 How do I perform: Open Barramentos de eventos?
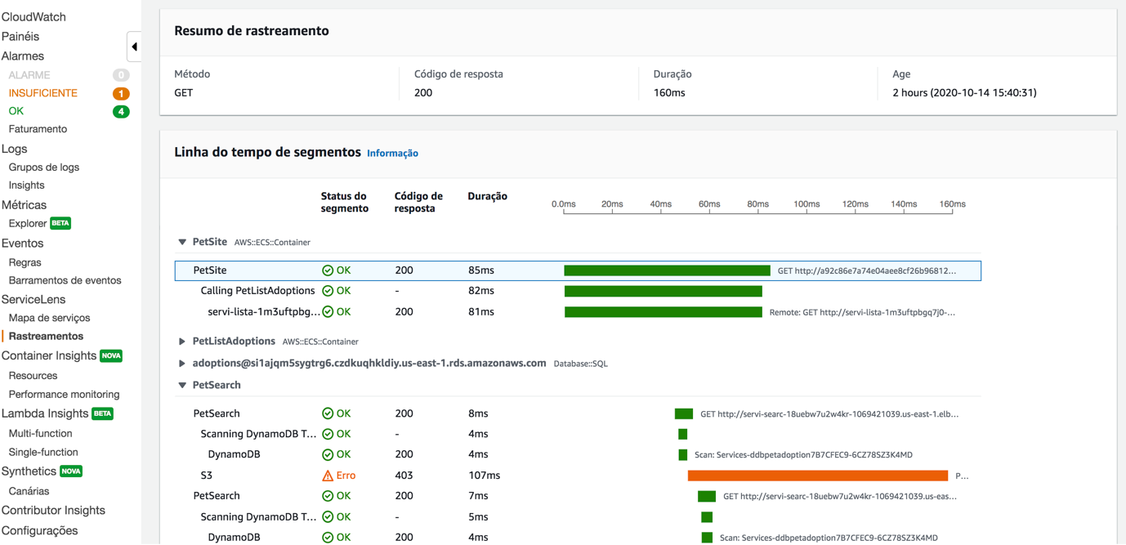[x=65, y=280]
